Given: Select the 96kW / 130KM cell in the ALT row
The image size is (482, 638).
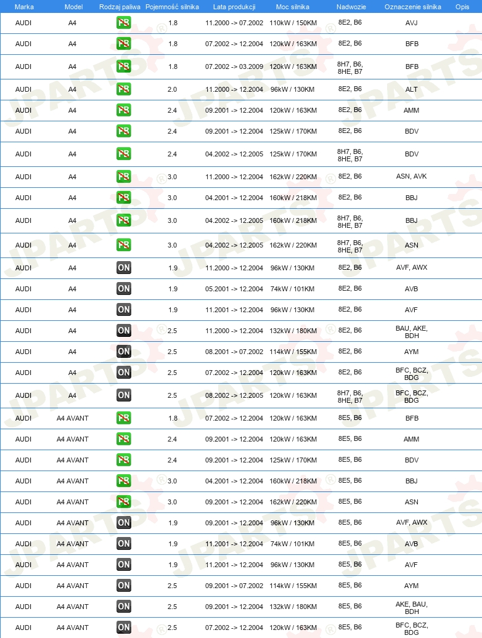Looking at the screenshot, I should 292,89.
